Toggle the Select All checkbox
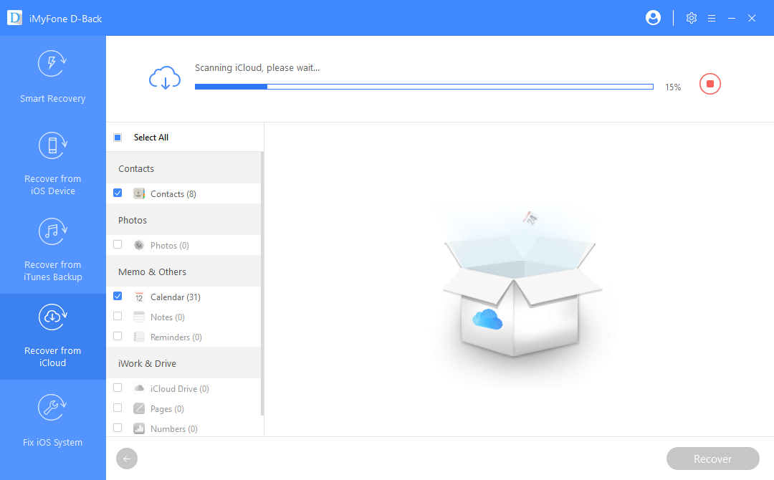The image size is (774, 480). [118, 137]
